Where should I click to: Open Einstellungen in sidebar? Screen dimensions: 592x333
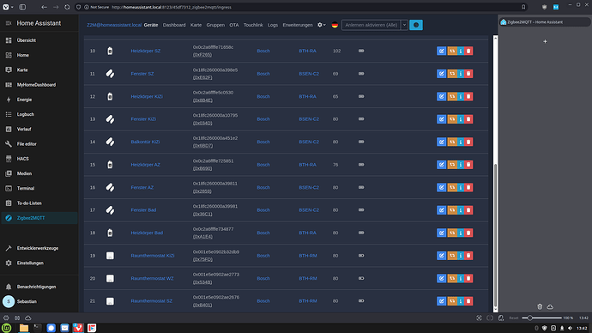[30, 263]
